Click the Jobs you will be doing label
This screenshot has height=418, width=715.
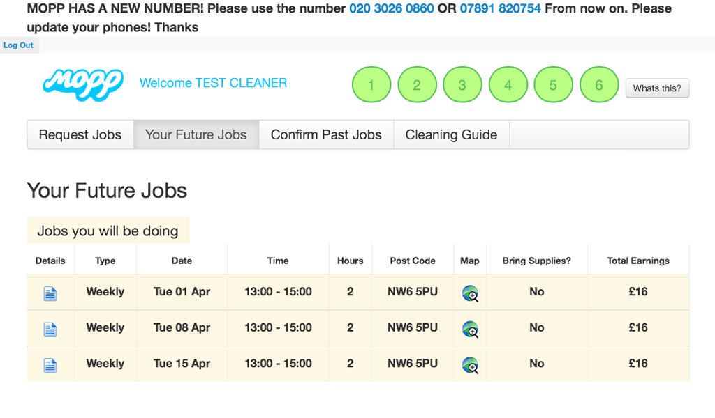point(108,231)
